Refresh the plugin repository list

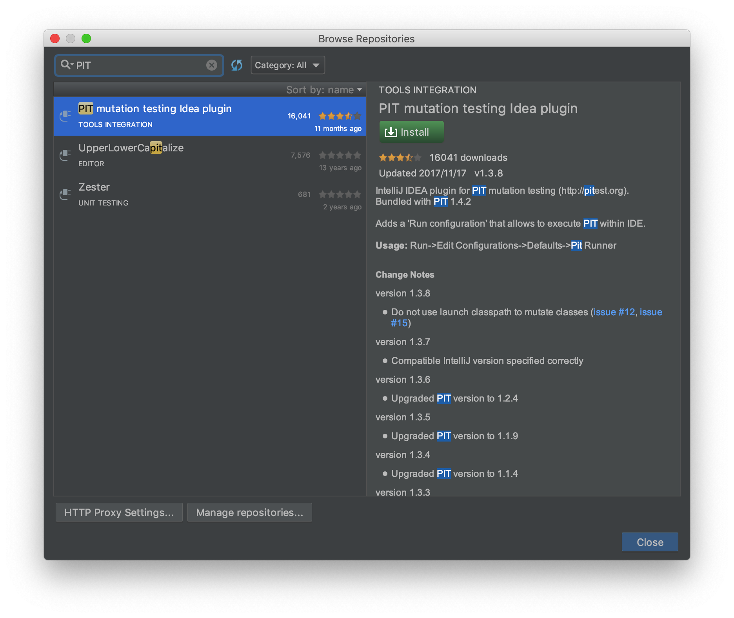(237, 65)
